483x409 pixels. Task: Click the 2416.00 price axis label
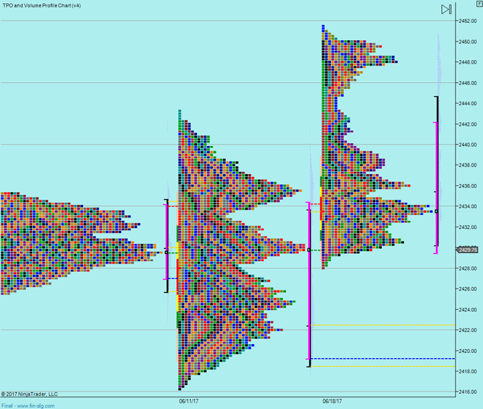tap(468, 392)
